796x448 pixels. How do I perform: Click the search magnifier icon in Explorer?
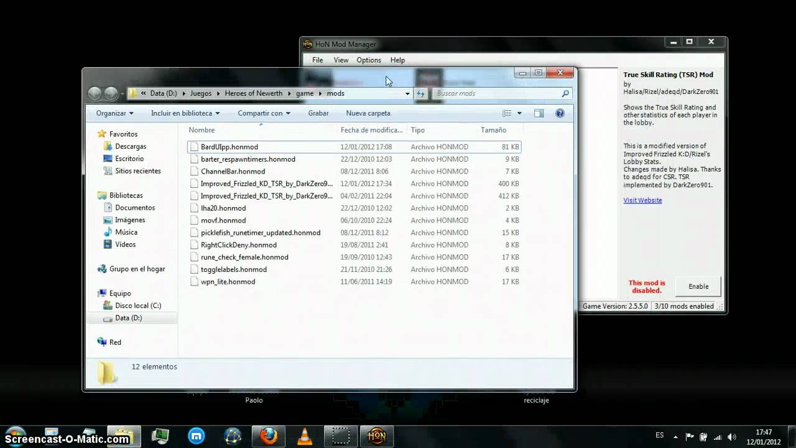pyautogui.click(x=565, y=93)
